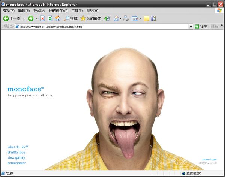Click 'happy new year from all of us.'
The image size is (225, 177).
(30, 95)
